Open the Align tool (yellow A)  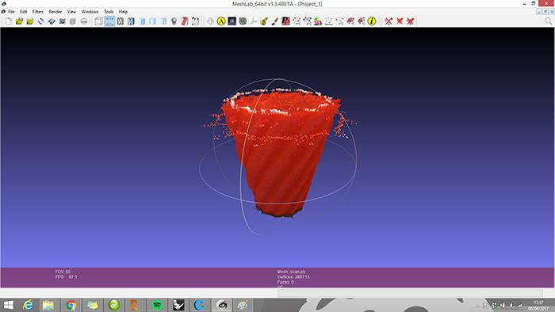point(221,21)
